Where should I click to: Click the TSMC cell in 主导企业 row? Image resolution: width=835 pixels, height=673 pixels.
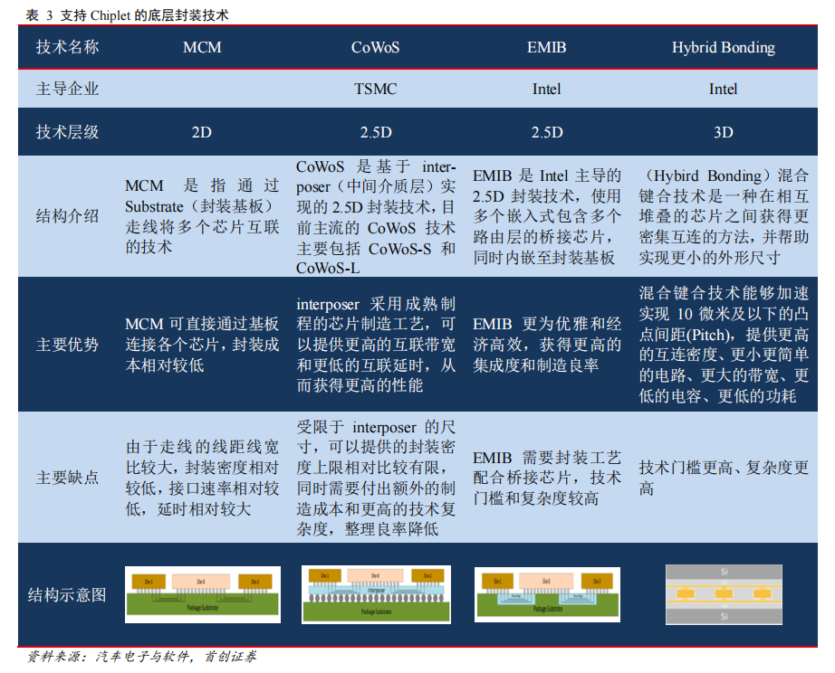click(376, 89)
